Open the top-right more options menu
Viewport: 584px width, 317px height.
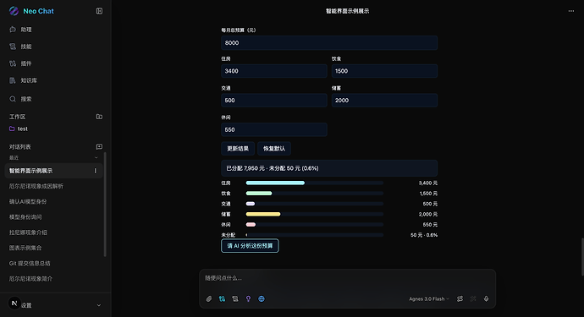pos(571,11)
